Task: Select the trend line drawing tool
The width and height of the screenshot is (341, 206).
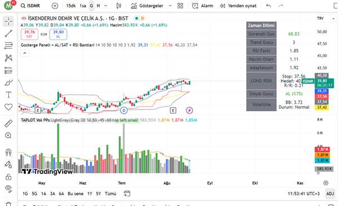Action: tap(8, 33)
